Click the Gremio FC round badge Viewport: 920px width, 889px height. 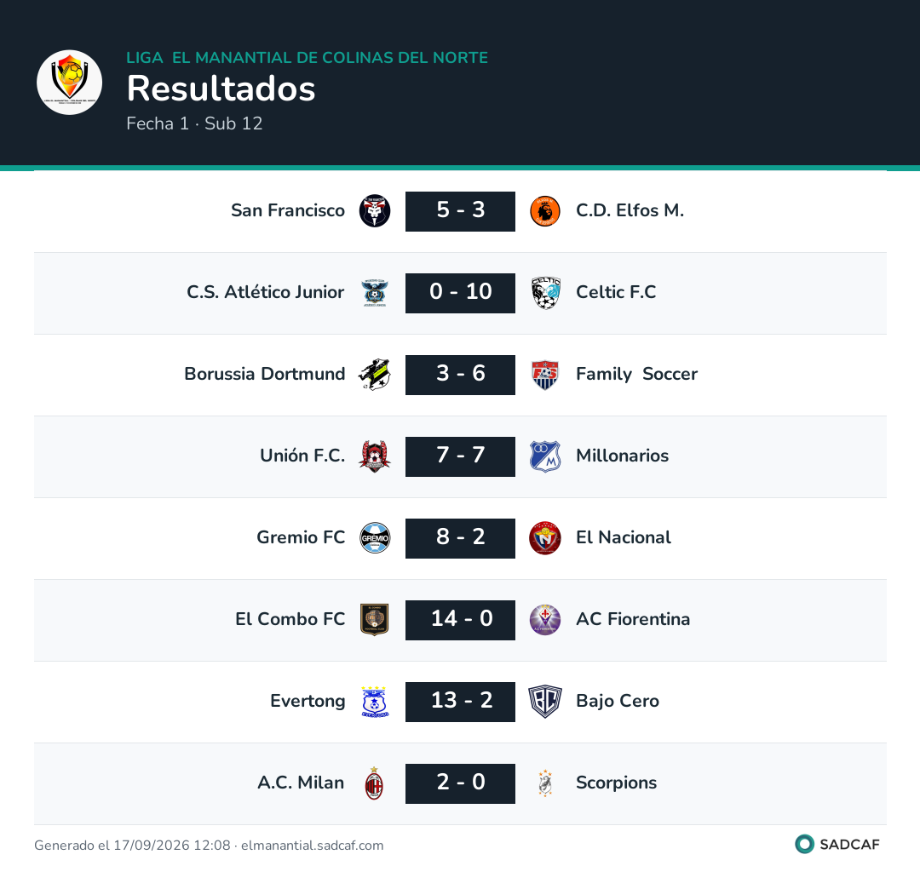[x=375, y=537]
